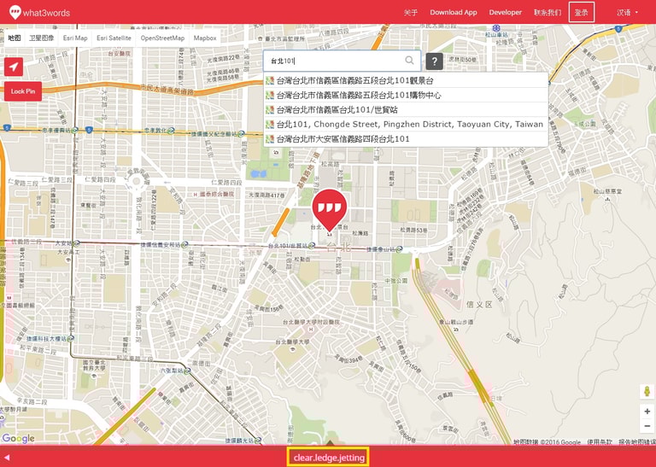Viewport: 656px width, 467px height.
Task: Select suggestion Chongde Street, Pingzhen District
Action: [406, 124]
